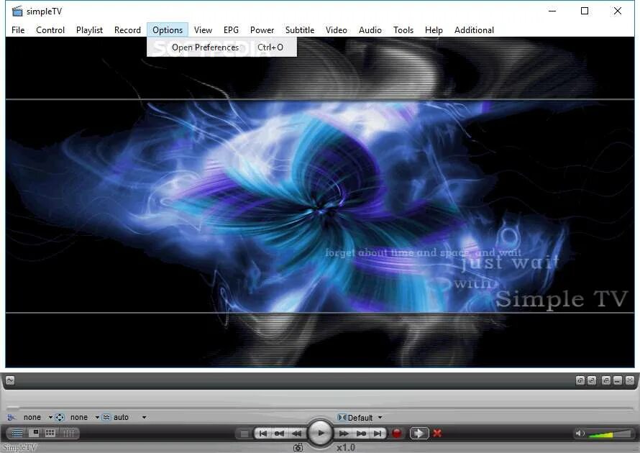640x453 pixels.
Task: Mute audio with the speaker icon
Action: coord(580,434)
